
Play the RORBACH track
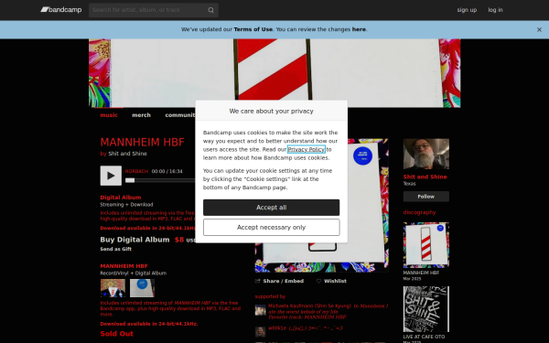111,176
